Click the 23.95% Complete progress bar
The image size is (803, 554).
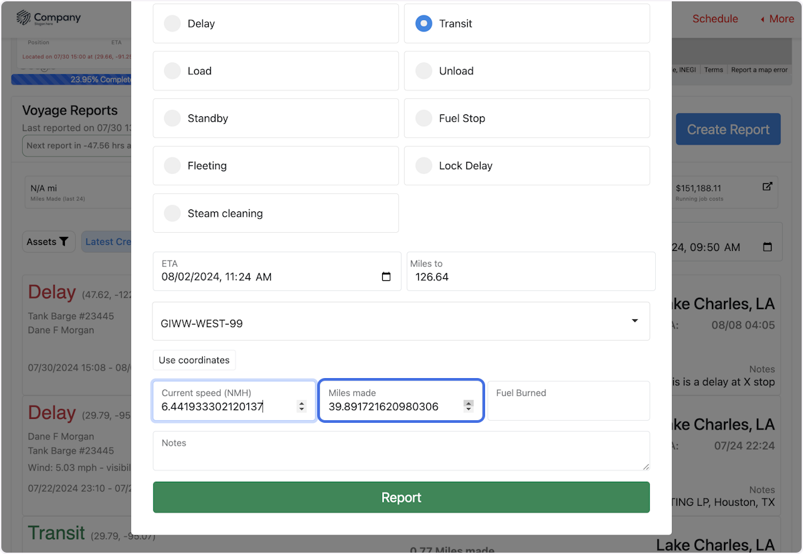74,79
